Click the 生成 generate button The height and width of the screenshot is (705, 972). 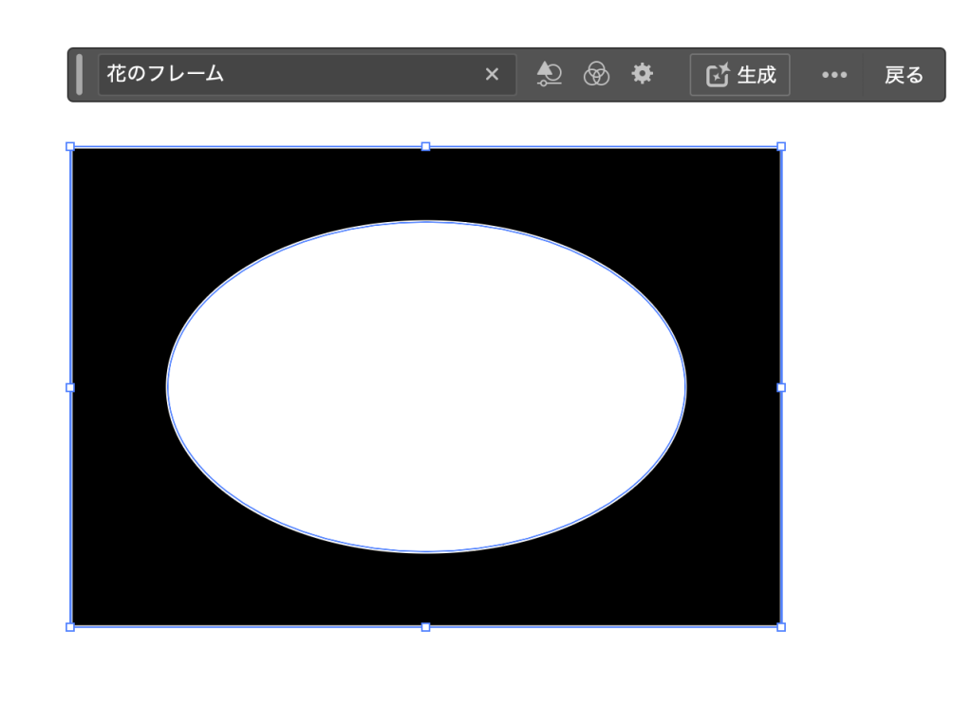[x=740, y=75]
